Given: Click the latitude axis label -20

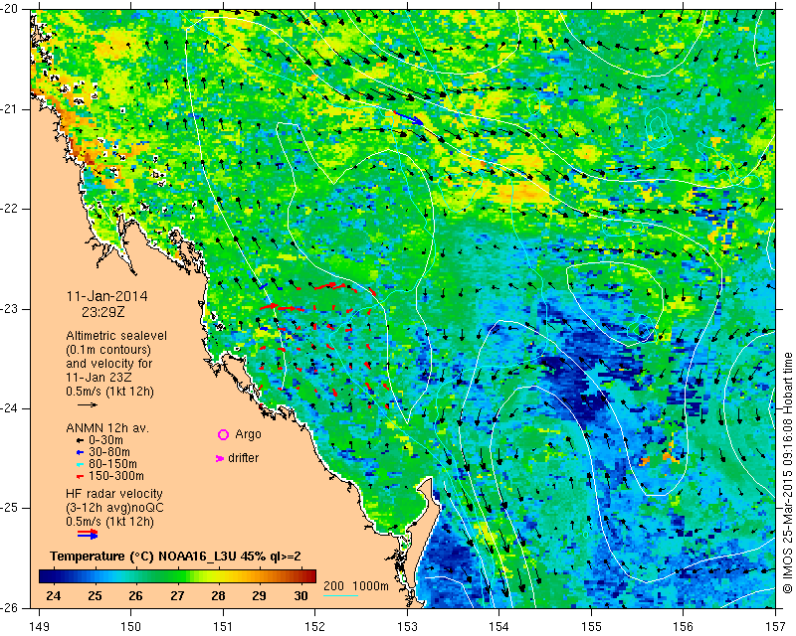Looking at the screenshot, I should pos(10,9).
